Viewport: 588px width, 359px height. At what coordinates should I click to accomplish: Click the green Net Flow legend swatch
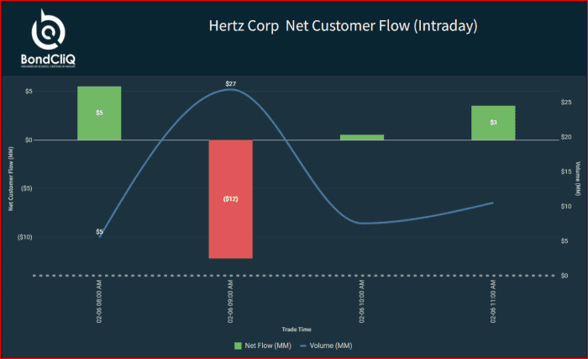[238, 346]
